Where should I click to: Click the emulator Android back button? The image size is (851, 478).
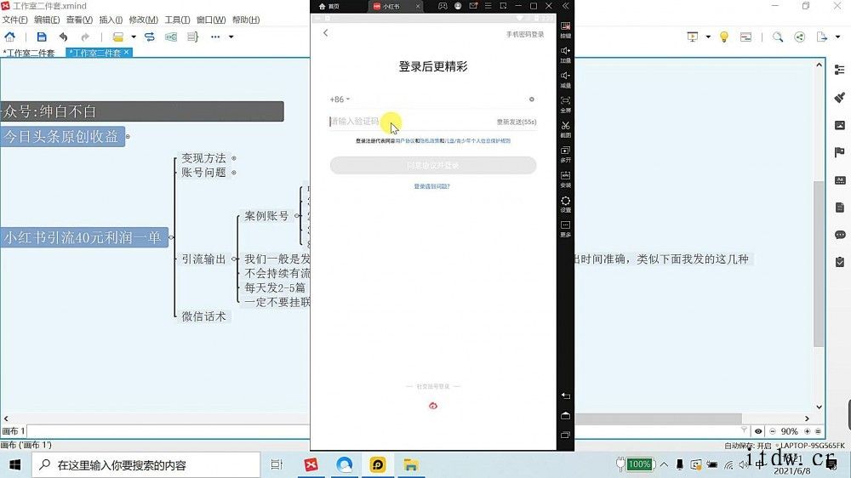[x=565, y=396]
